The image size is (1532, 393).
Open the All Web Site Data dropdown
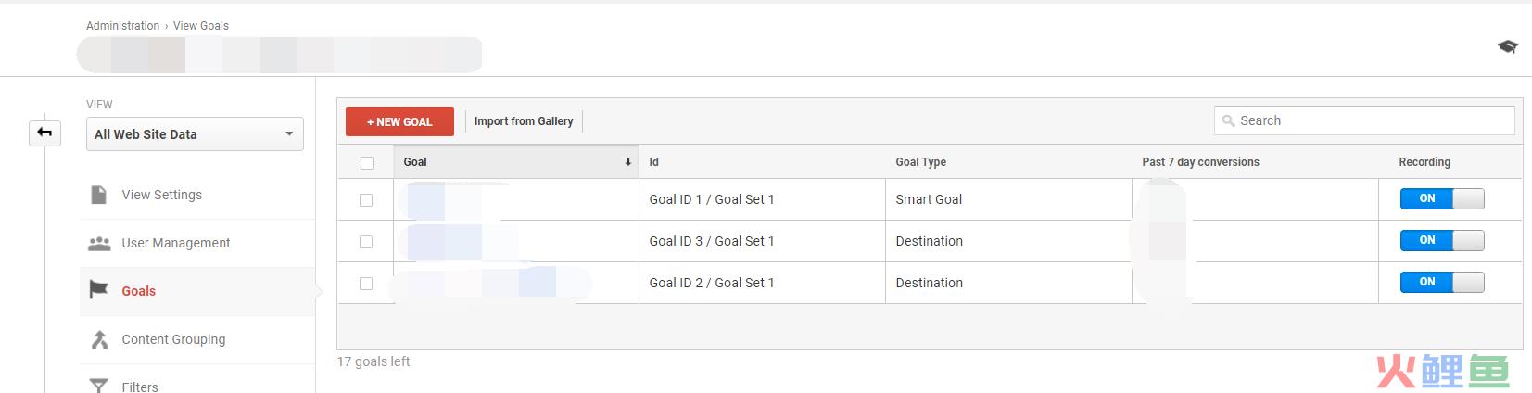195,134
